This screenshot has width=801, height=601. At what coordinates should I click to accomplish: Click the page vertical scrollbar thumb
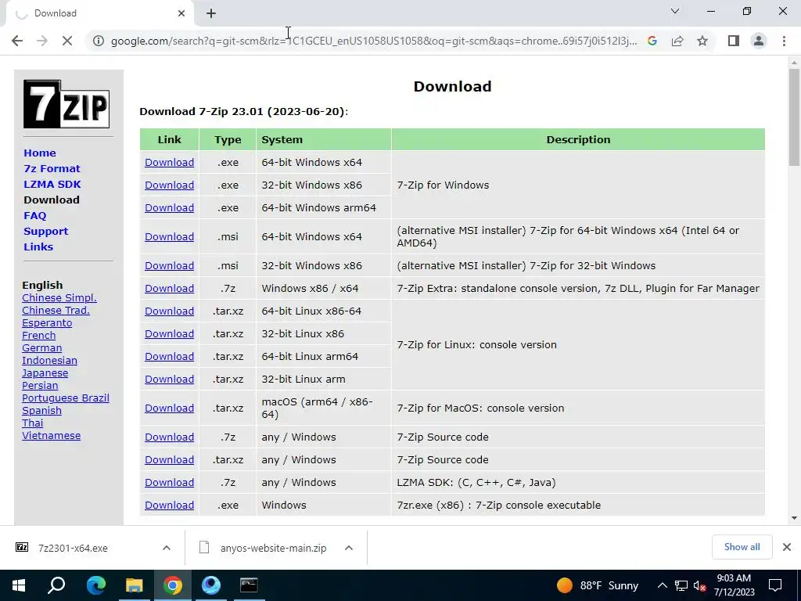(794, 117)
